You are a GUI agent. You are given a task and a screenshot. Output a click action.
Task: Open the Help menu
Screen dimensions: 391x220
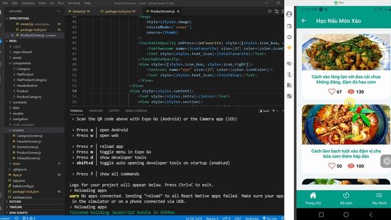87,3
